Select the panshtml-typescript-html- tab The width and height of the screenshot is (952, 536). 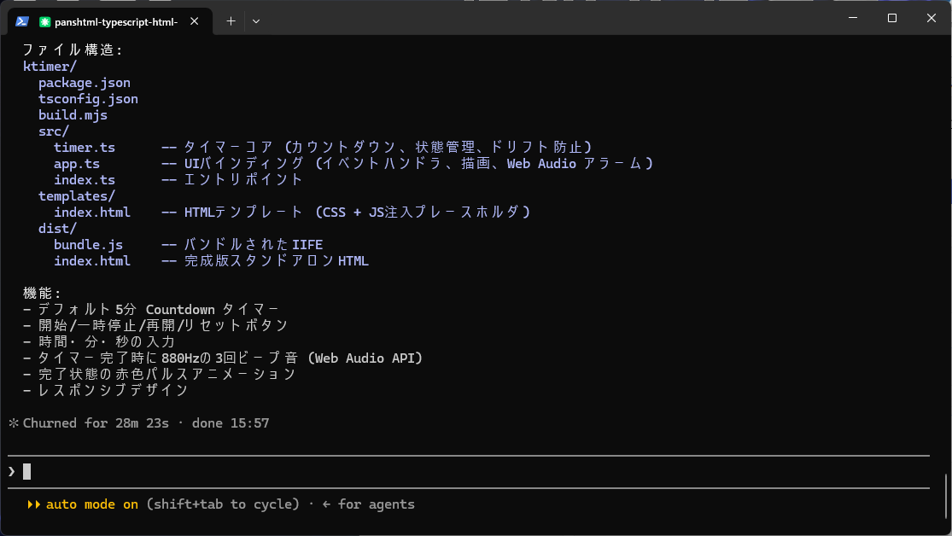(110, 22)
